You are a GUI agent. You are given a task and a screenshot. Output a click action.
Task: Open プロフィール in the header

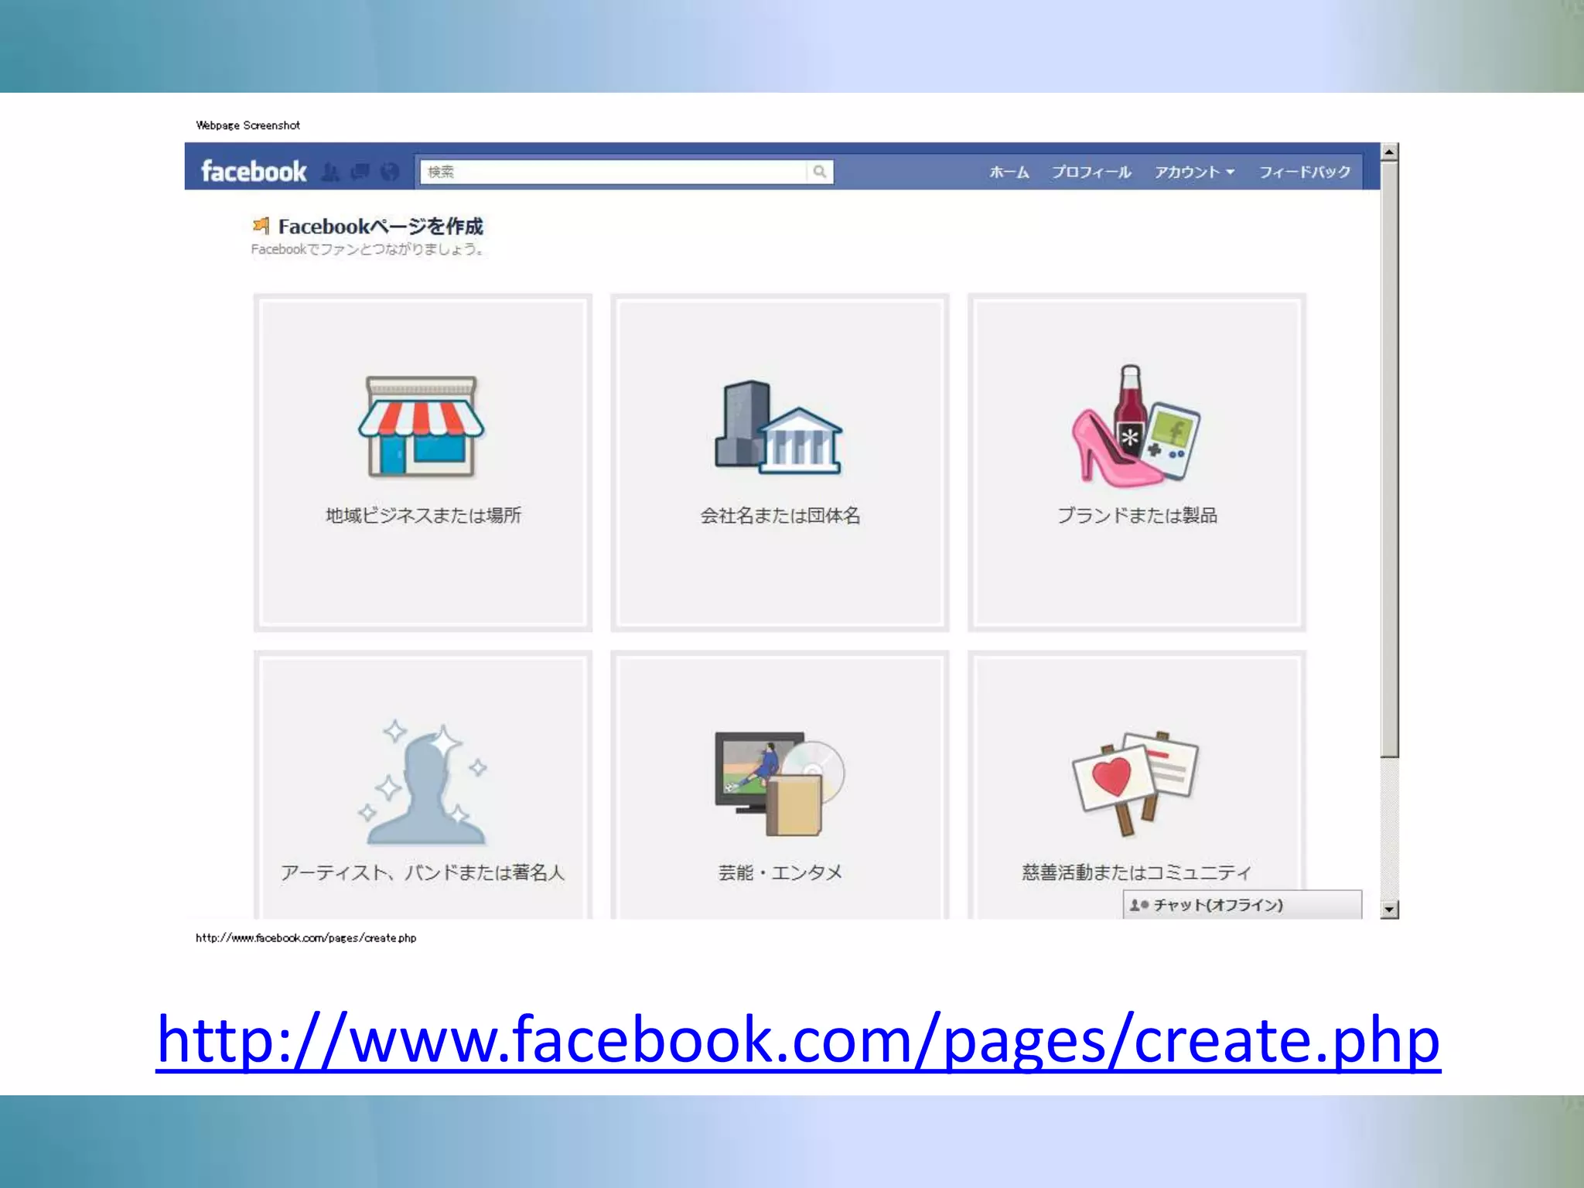1091,172
